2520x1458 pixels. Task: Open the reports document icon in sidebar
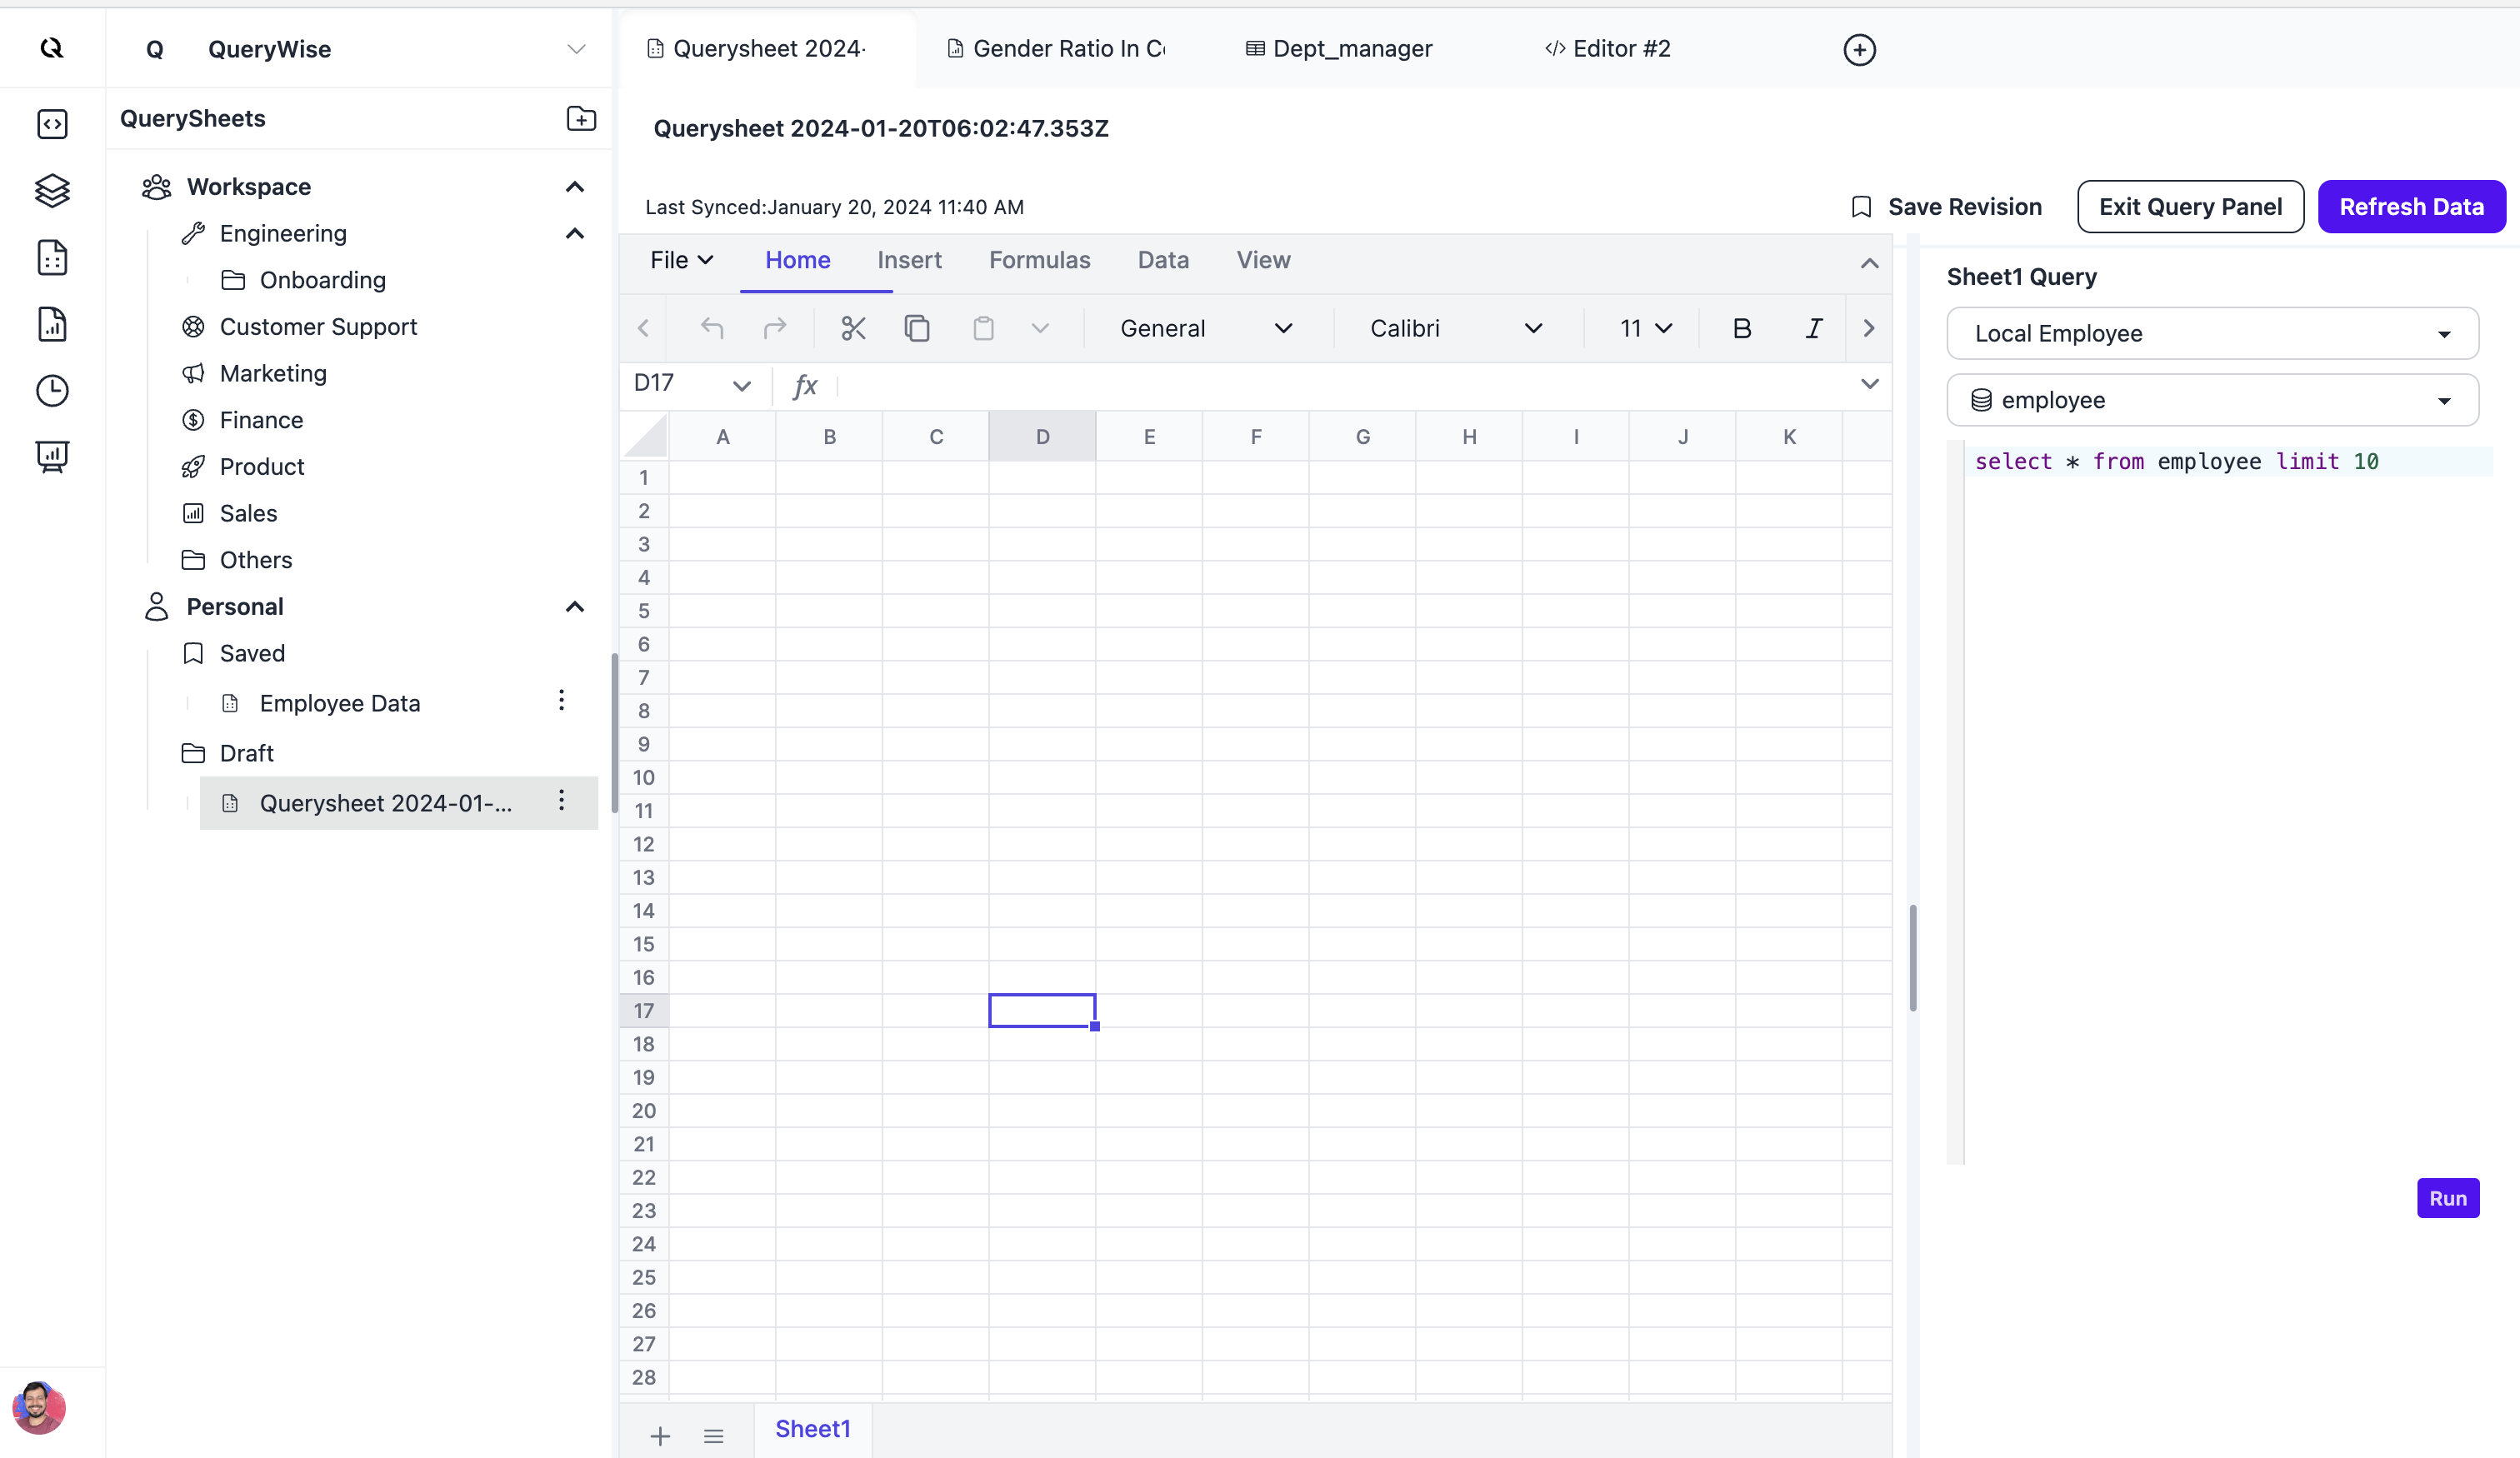(51, 324)
